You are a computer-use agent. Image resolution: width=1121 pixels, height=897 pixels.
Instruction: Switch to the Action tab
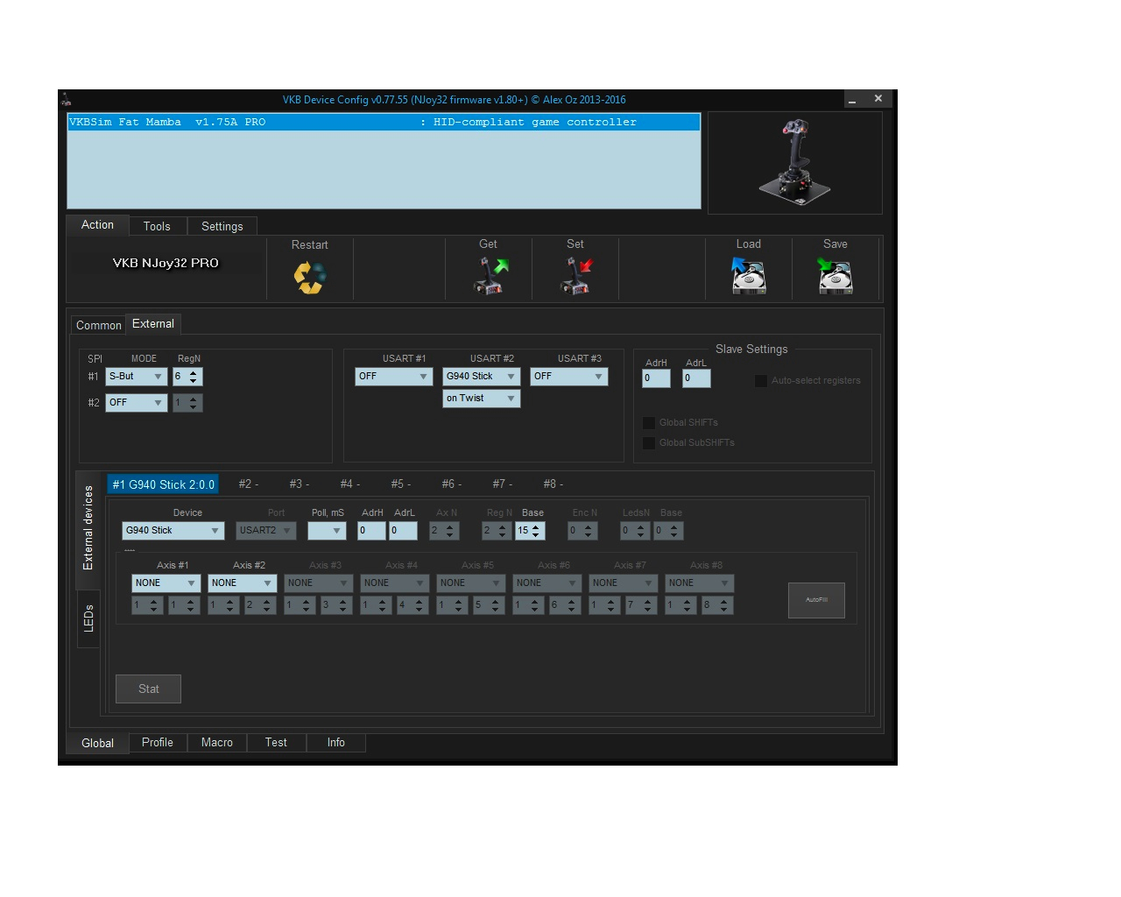[97, 225]
